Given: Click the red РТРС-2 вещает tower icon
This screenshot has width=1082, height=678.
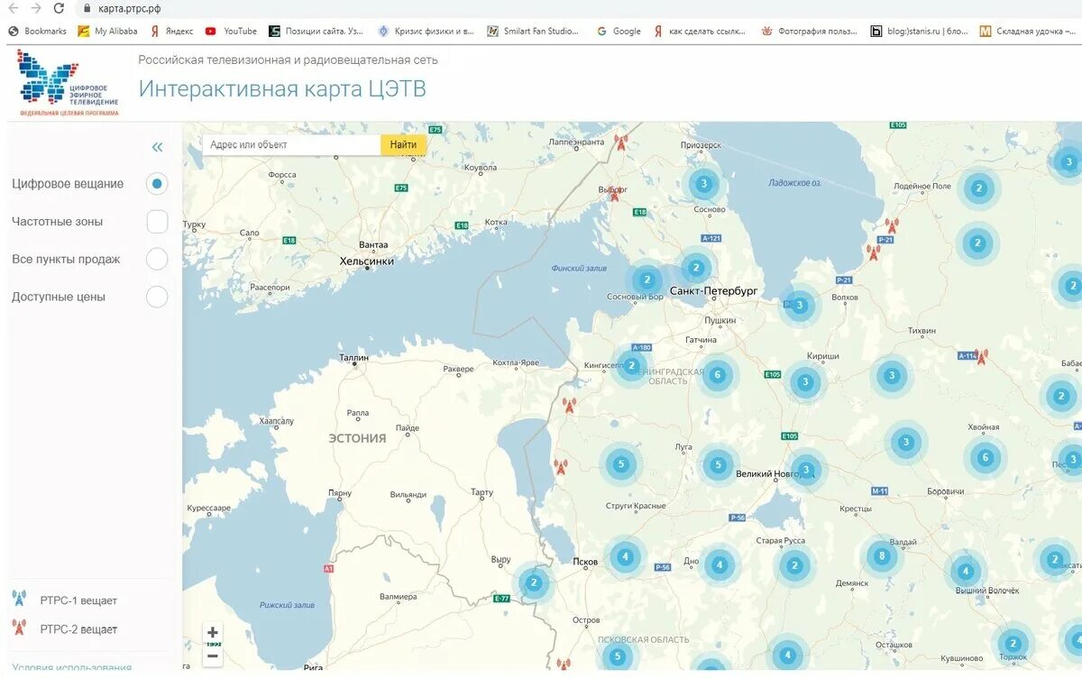Looking at the screenshot, I should point(19,628).
